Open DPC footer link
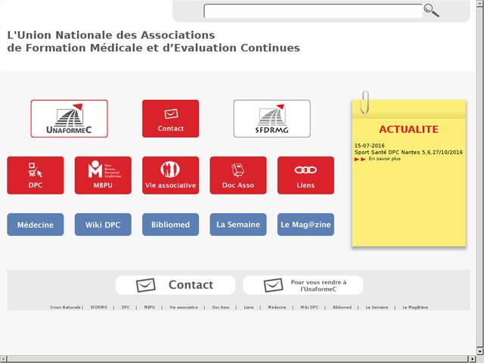484x363 pixels. (x=126, y=307)
